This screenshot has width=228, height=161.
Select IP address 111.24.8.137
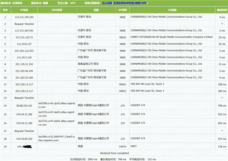[x=24, y=44]
